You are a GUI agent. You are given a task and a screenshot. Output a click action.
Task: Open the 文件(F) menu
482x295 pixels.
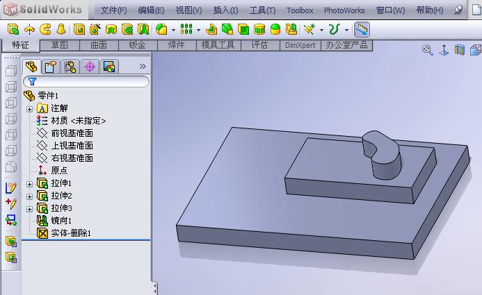[113, 10]
